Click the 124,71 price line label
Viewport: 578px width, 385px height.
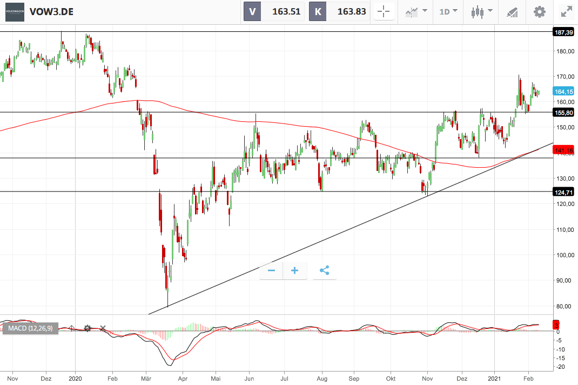(x=563, y=192)
